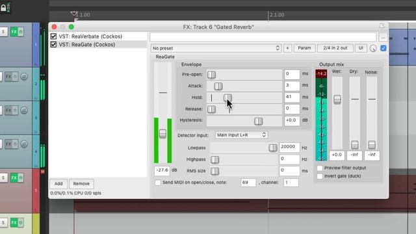Click the round phase icon on second track
This screenshot has width=416, height=234.
(24, 77)
